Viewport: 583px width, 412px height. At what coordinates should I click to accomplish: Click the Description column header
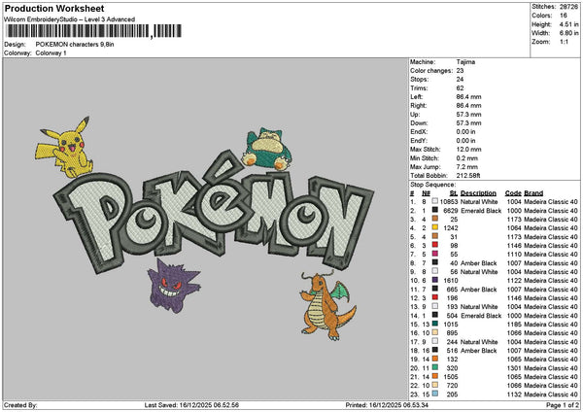[478, 193]
